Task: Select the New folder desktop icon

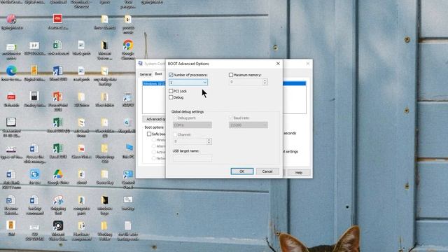Action: tap(104, 97)
